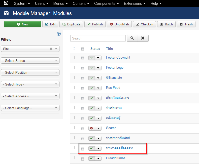
Task: Clear the search with X button
Action: pyautogui.click(x=143, y=38)
